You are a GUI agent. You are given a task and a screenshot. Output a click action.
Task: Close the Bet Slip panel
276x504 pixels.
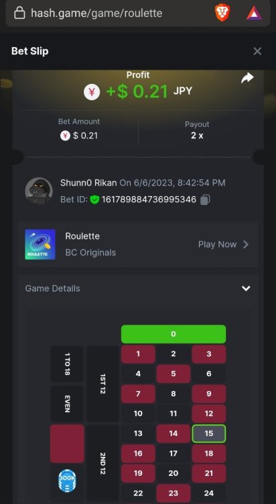[257, 51]
